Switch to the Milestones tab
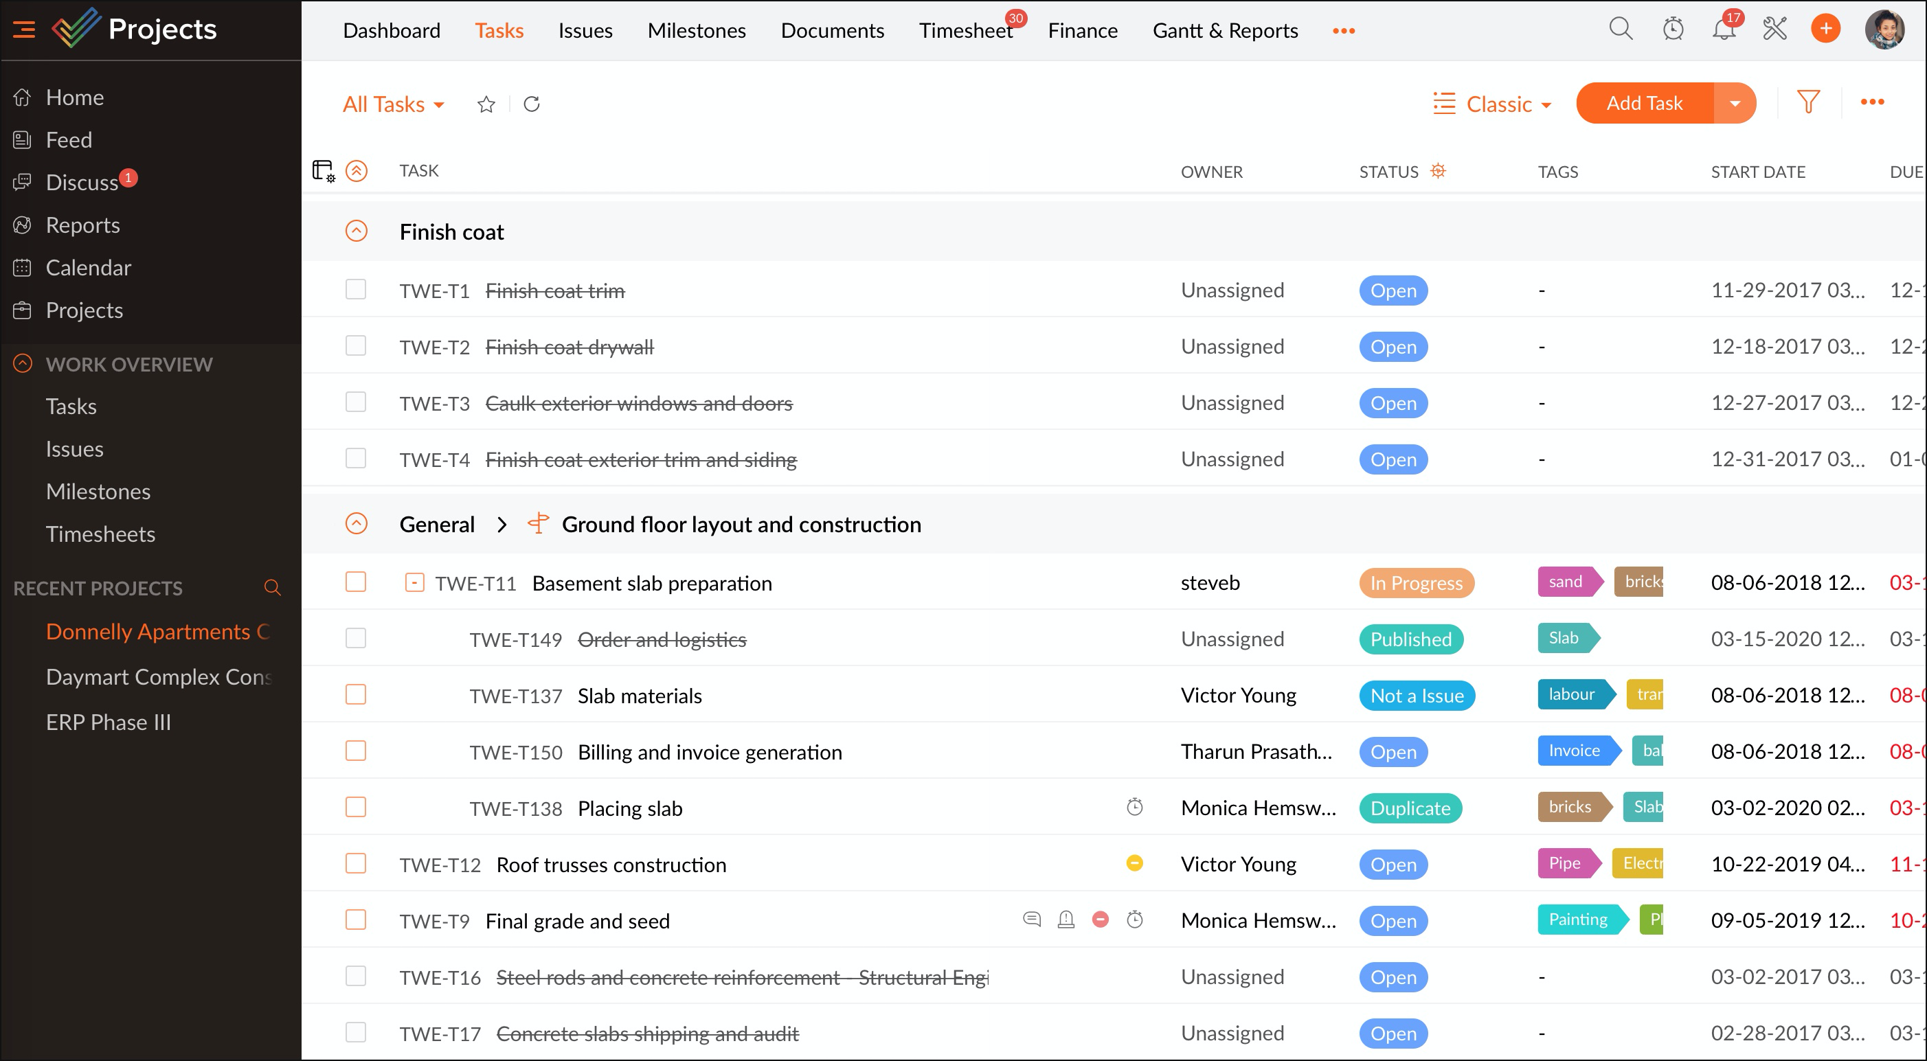The width and height of the screenshot is (1927, 1061). 696,31
